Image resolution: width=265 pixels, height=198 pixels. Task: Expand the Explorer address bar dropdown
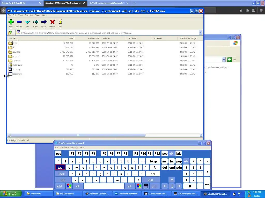coord(224,60)
